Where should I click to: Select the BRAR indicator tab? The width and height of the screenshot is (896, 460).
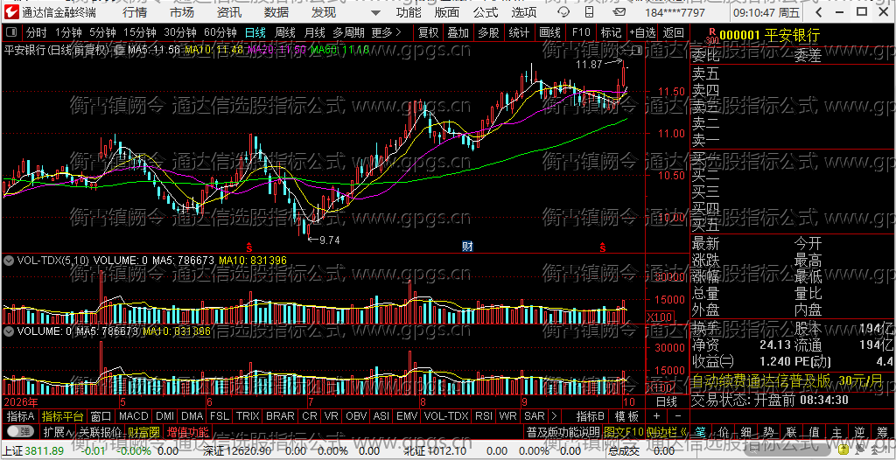[281, 415]
